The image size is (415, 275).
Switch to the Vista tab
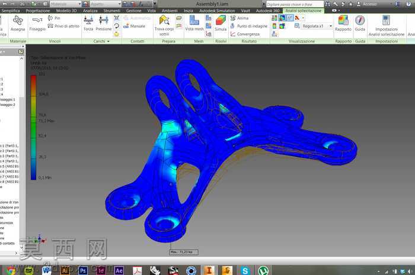coord(151,11)
